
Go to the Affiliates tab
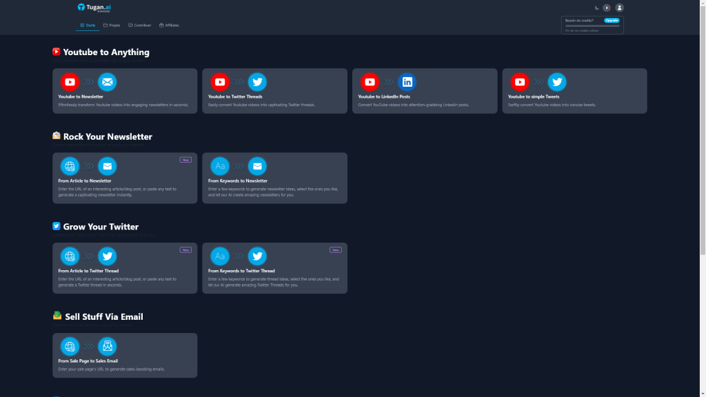[169, 26]
